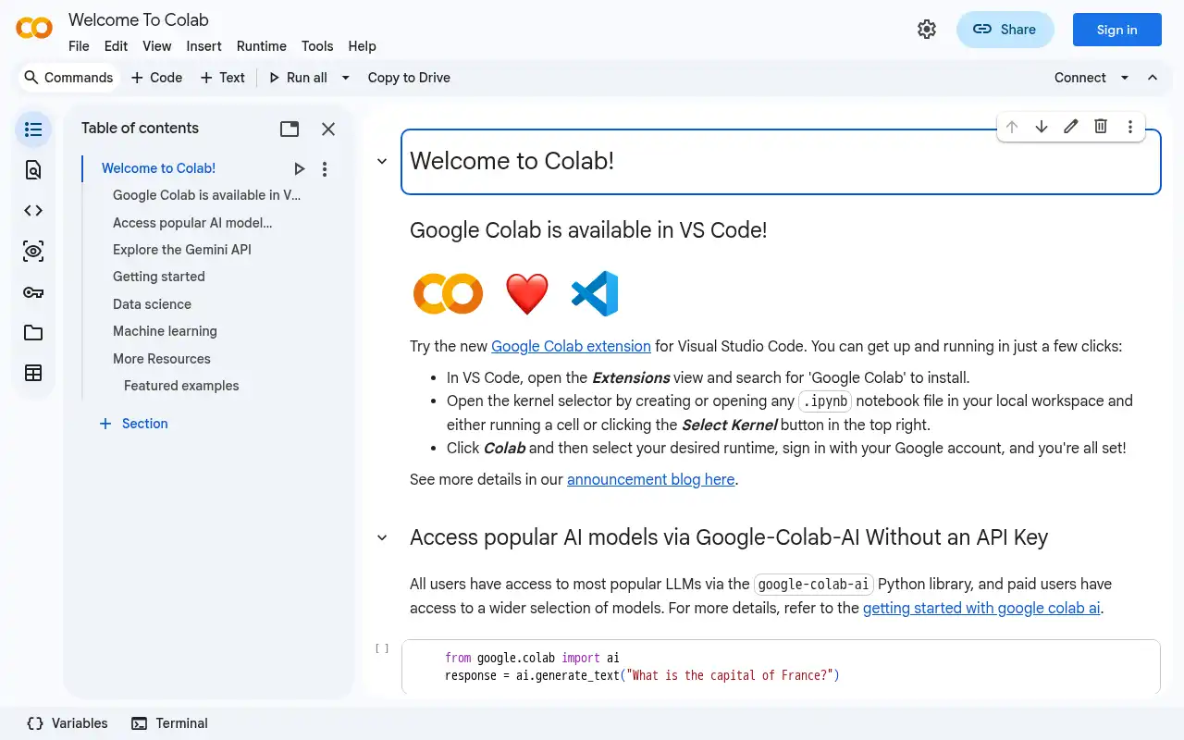1184x740 pixels.
Task: Open Find and replace sidebar icon
Action: click(33, 169)
